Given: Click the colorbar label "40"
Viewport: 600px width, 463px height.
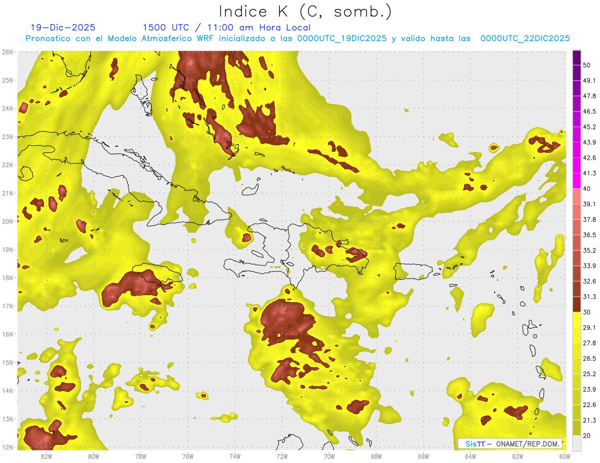Looking at the screenshot, I should 587,189.
